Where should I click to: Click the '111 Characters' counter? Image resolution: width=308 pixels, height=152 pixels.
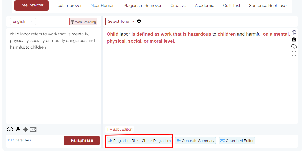pos(19,140)
